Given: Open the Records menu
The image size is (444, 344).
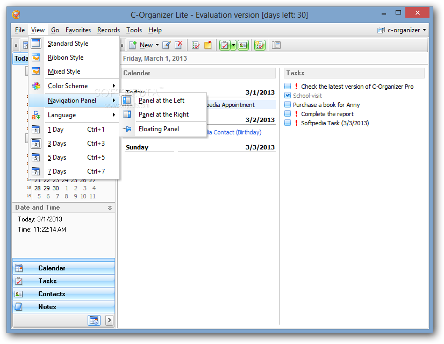Looking at the screenshot, I should click(x=109, y=30).
